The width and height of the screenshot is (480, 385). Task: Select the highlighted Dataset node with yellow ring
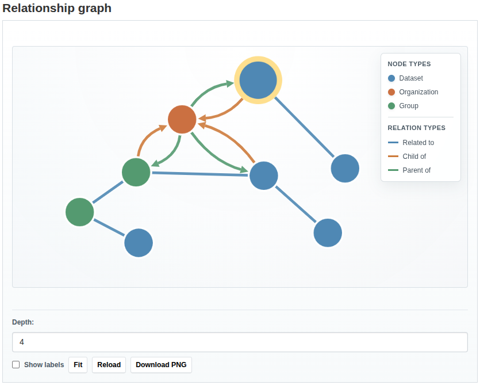tap(258, 80)
